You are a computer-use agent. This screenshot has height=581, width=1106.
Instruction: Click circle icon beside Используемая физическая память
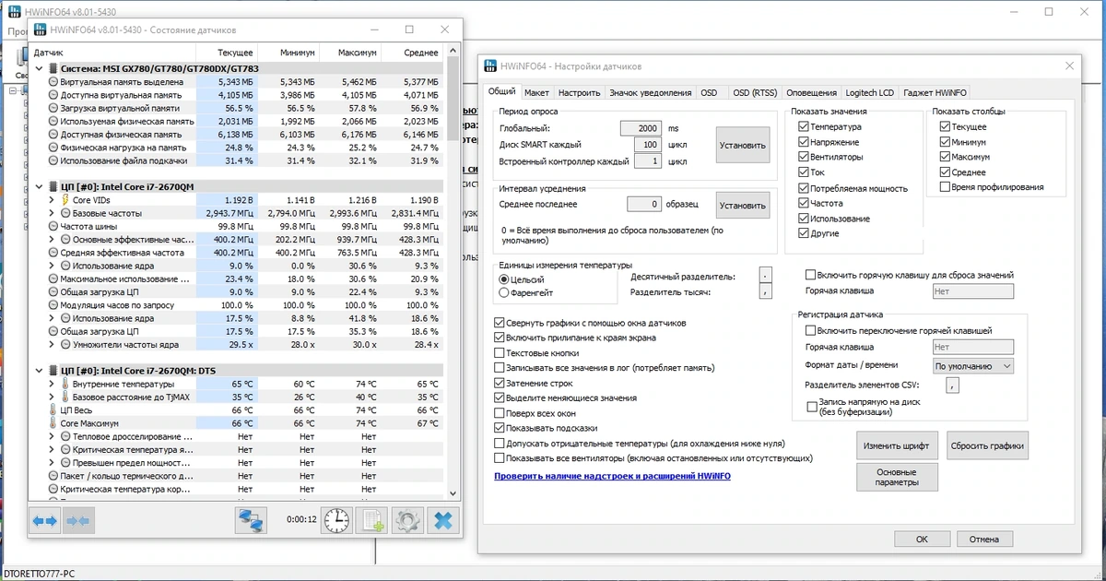click(53, 121)
